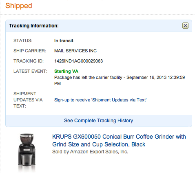195x173 pixels.
Task: Click the In transit status value
Action: click(x=64, y=40)
